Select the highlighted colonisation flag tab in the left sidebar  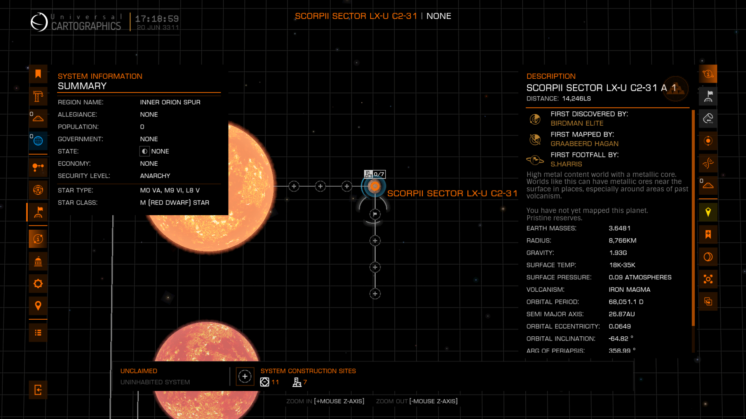tap(38, 212)
